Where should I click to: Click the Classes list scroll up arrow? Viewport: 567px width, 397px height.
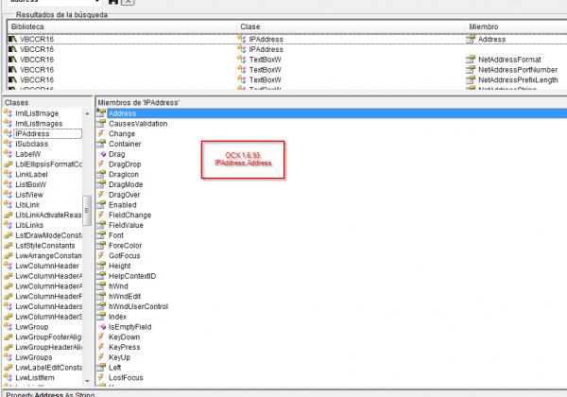click(87, 113)
